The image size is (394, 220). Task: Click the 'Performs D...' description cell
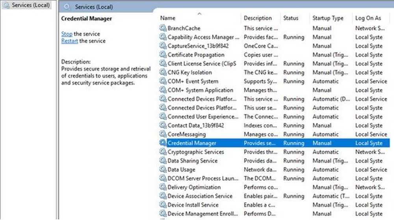[x=259, y=214]
